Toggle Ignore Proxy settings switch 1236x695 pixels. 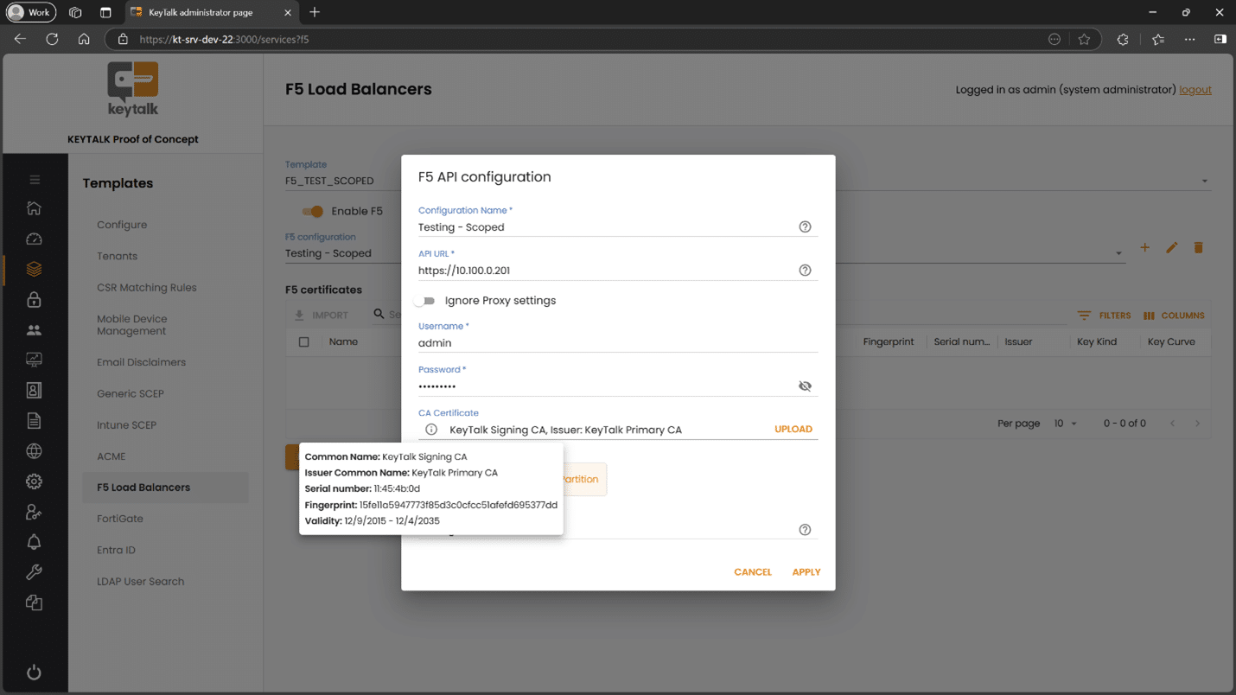424,301
